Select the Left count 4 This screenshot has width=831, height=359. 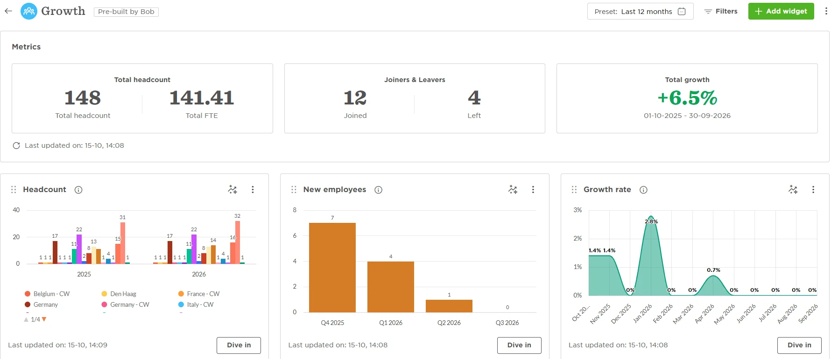474,98
